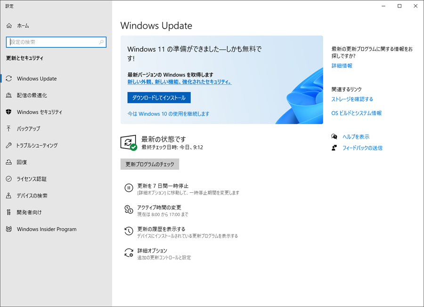424x307 pixels.
Task: Click 更新を 7 日間一時停止 option text
Action: point(163,186)
